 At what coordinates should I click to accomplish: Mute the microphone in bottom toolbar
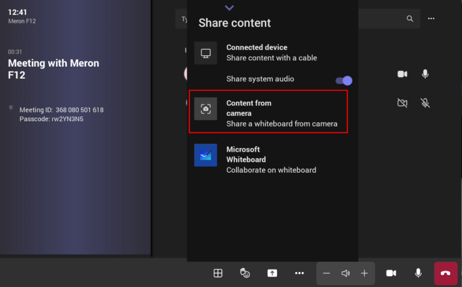418,273
